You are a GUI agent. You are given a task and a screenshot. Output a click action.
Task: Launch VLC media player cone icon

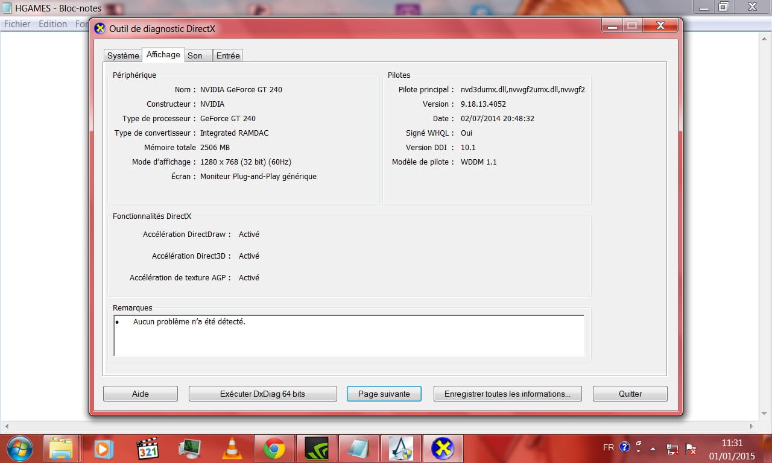click(x=231, y=449)
